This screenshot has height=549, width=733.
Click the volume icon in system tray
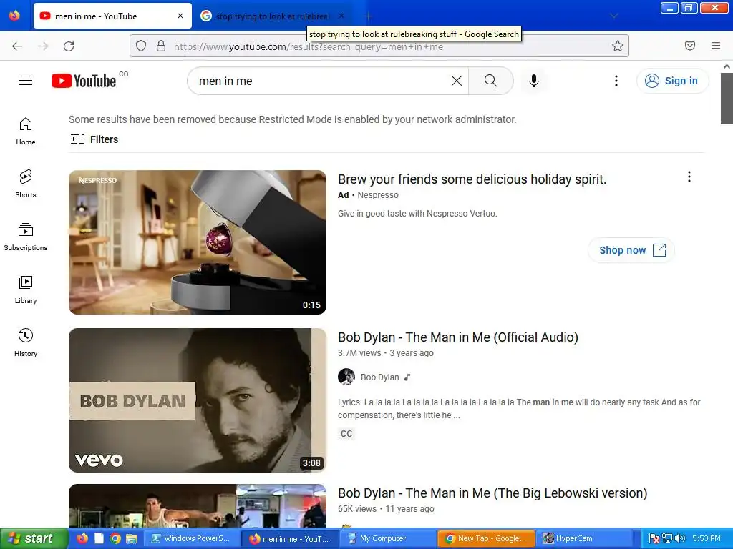point(680,538)
